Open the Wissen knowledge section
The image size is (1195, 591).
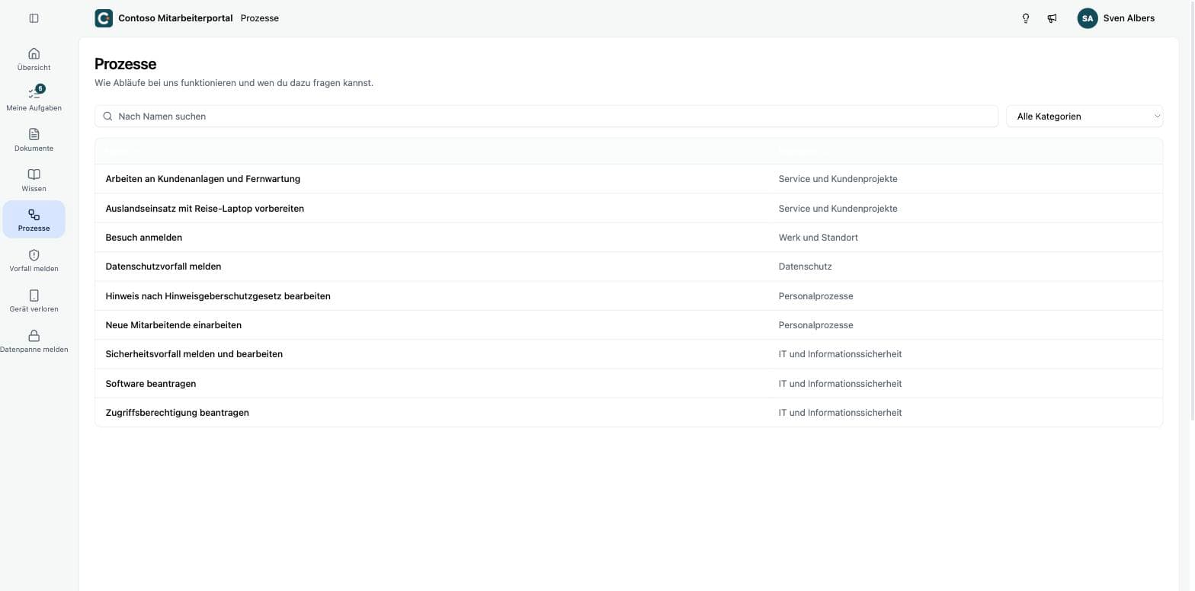click(x=34, y=180)
